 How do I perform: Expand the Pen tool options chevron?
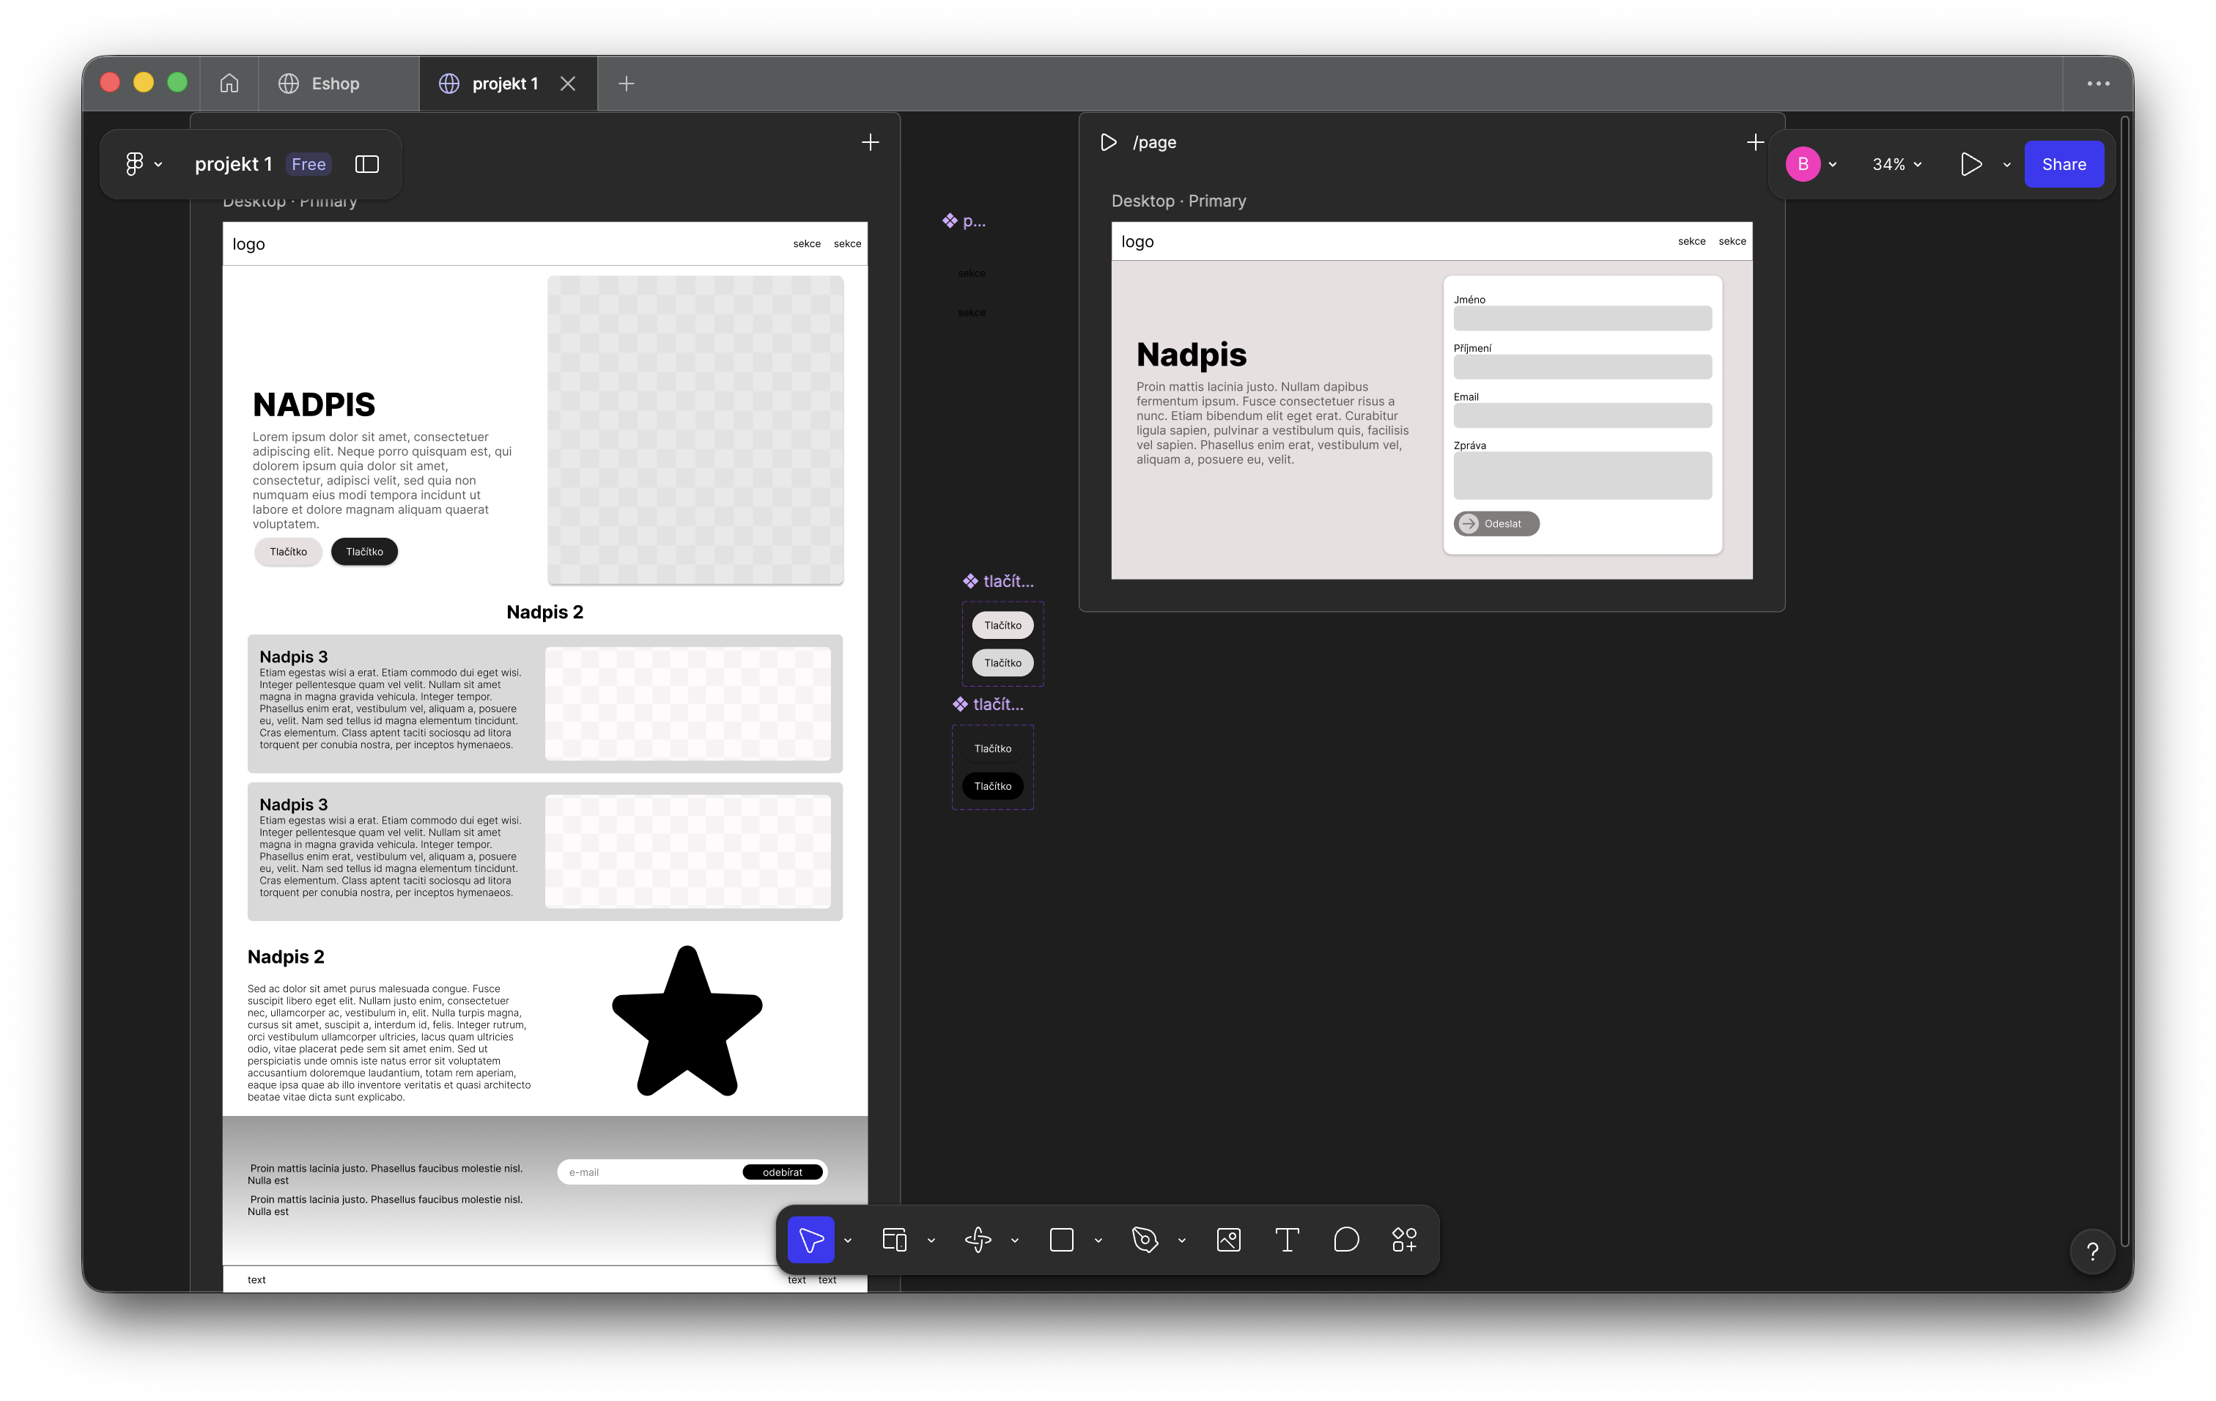pos(1181,1240)
